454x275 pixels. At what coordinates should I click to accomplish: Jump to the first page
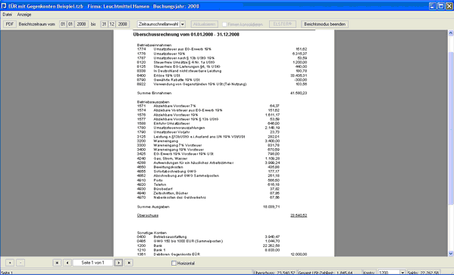pos(57,263)
